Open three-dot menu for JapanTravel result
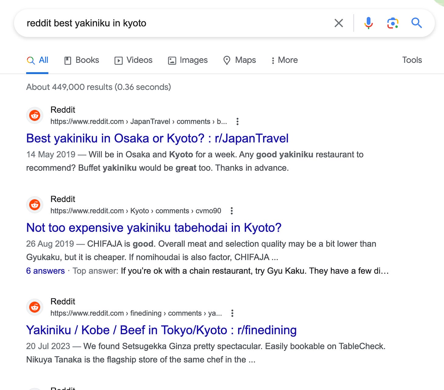This screenshot has height=390, width=444. click(x=237, y=122)
